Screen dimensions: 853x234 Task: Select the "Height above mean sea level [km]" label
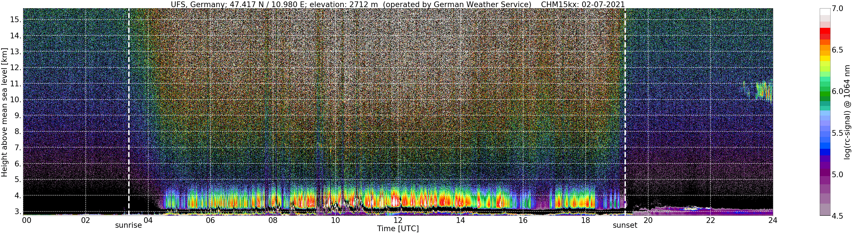pyautogui.click(x=4, y=112)
